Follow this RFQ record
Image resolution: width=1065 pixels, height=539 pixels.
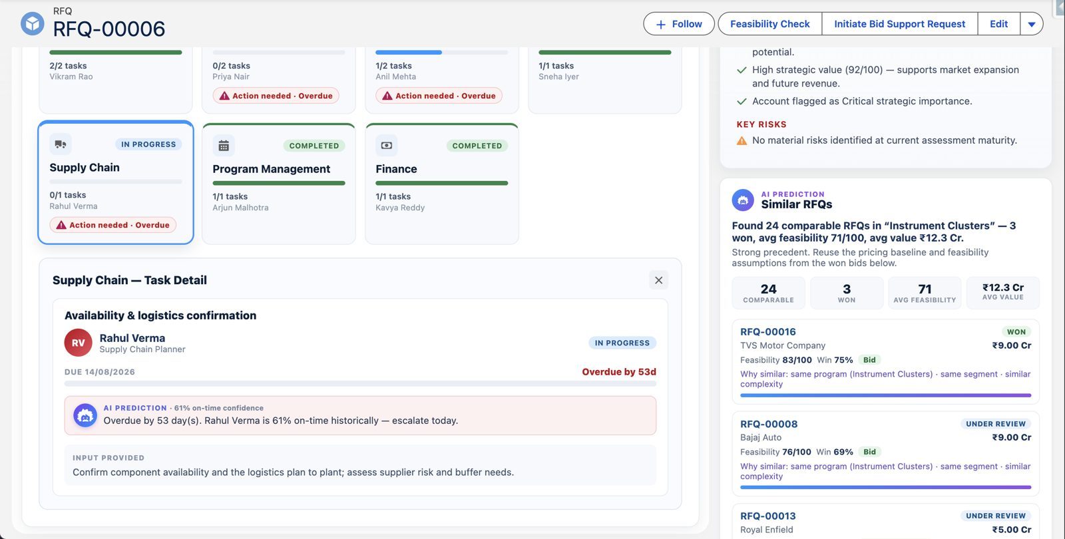(x=679, y=24)
